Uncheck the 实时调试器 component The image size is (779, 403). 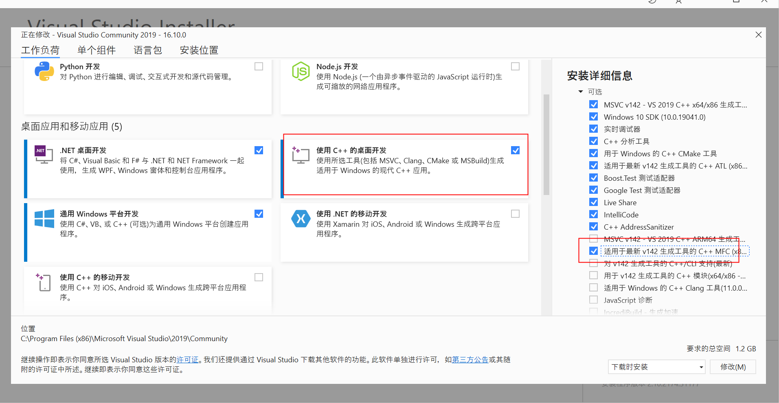coord(594,129)
